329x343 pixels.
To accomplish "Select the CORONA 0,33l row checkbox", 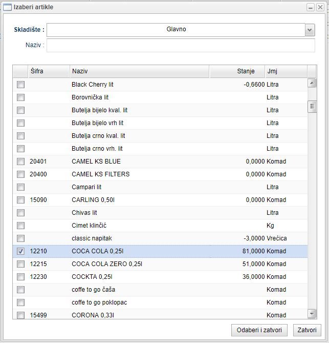I will (20, 315).
